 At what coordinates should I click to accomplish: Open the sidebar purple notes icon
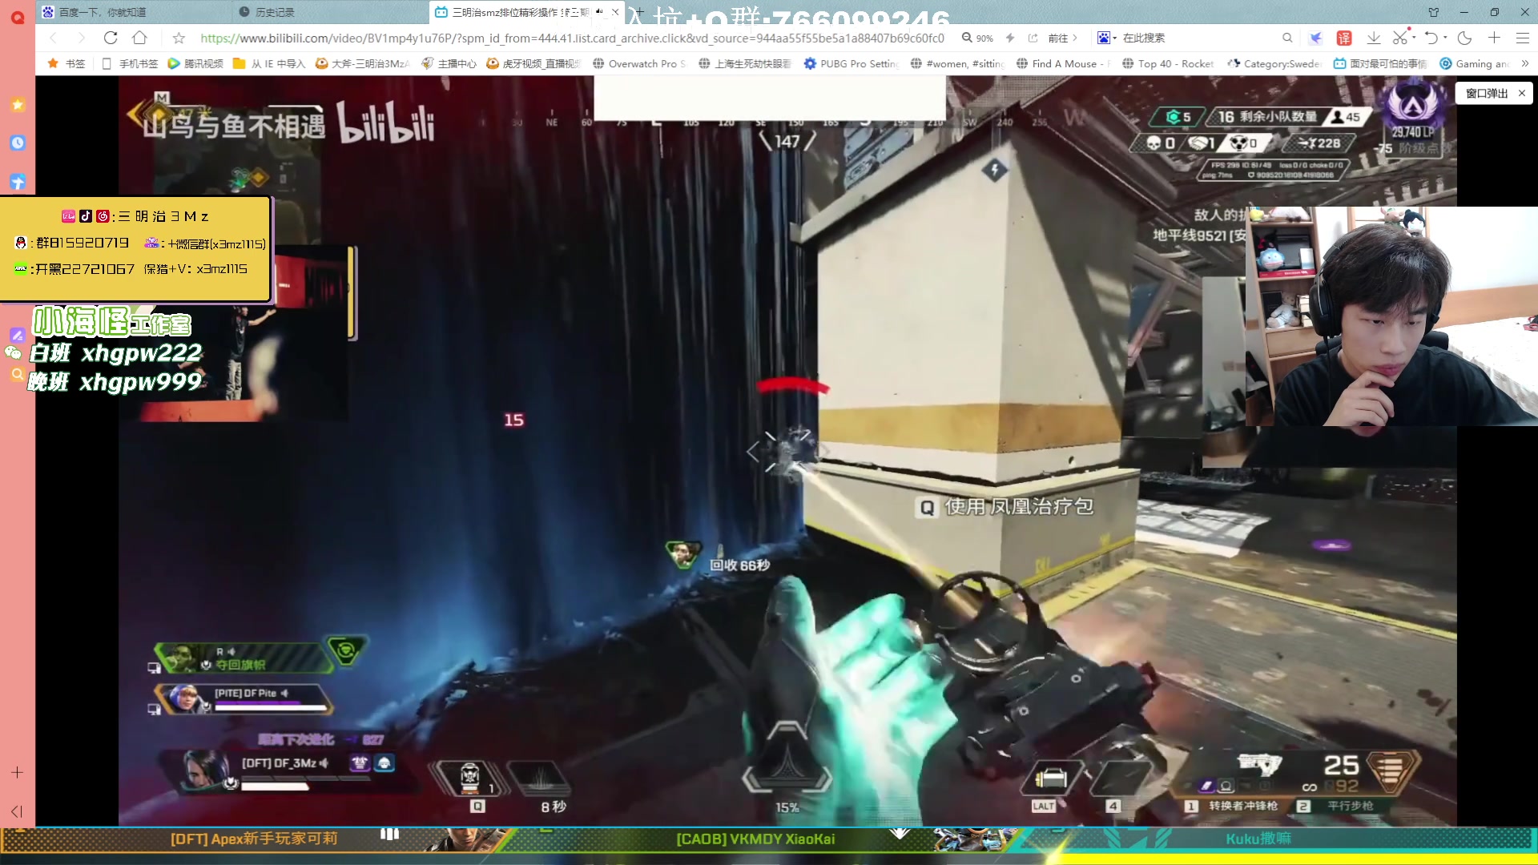[17, 335]
